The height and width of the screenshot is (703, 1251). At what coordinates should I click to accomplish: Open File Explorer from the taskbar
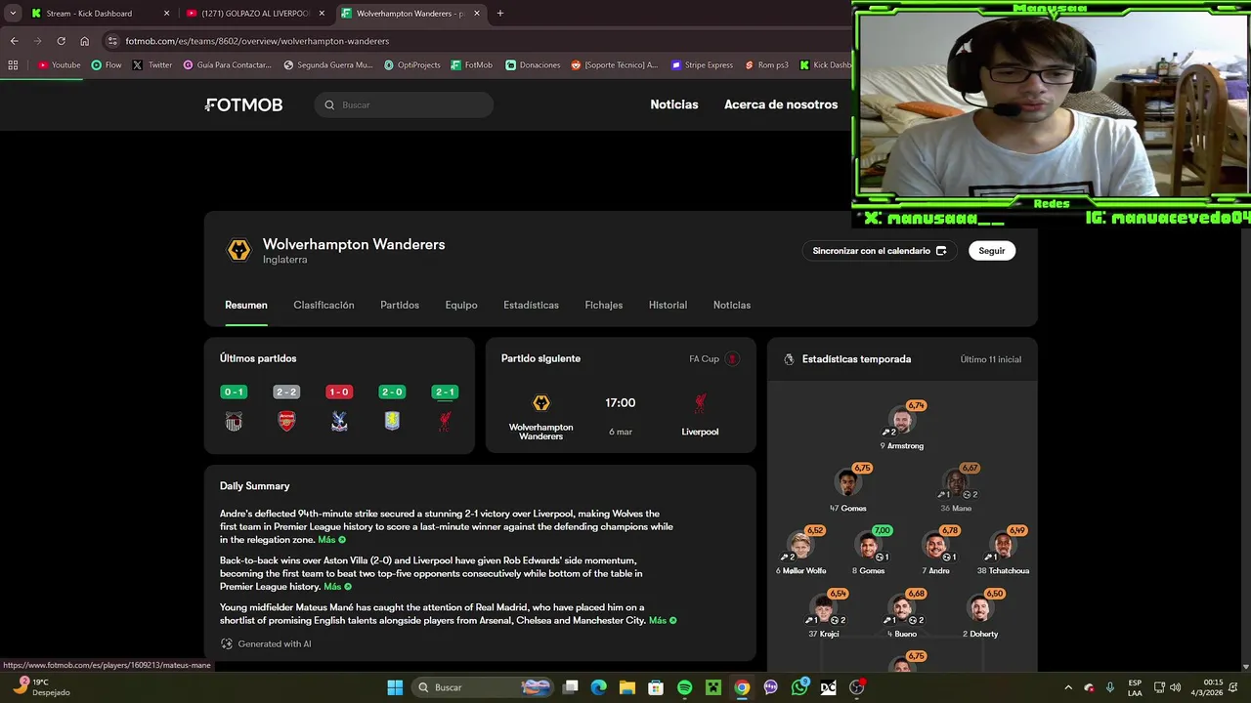626,687
